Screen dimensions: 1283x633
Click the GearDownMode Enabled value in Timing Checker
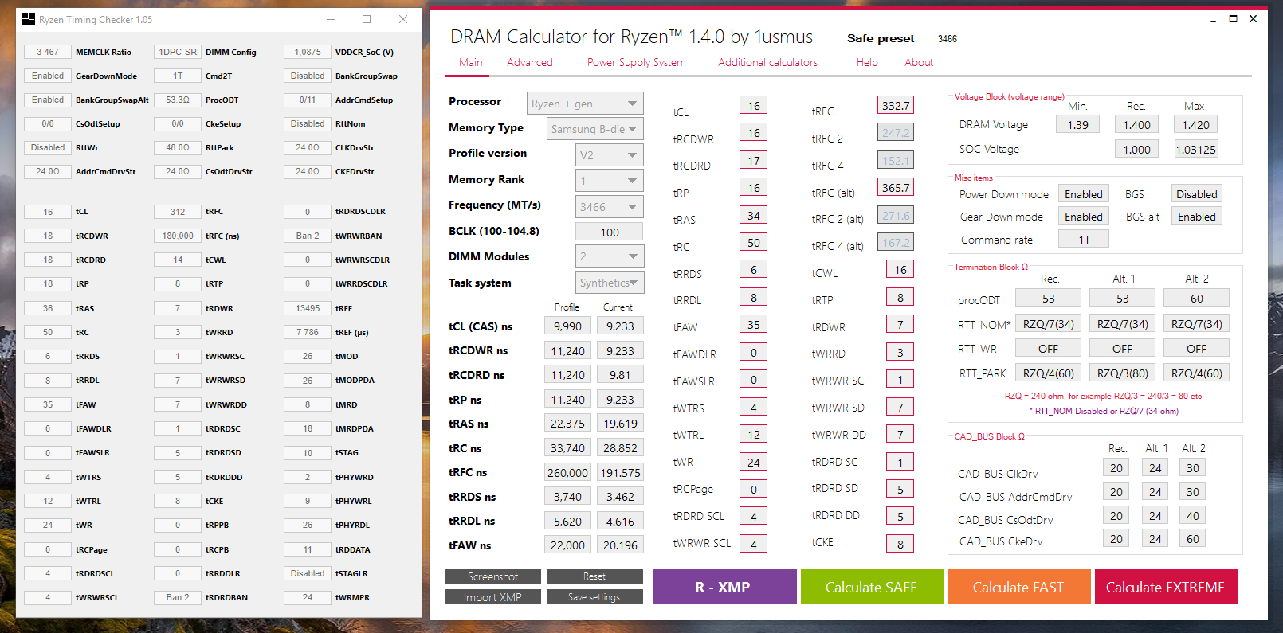click(x=48, y=76)
